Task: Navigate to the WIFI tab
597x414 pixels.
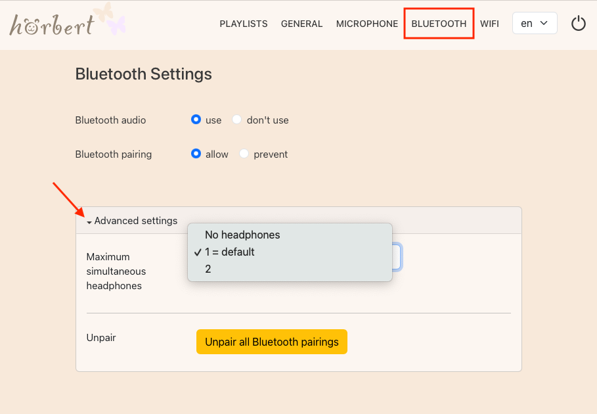Action: pyautogui.click(x=489, y=24)
